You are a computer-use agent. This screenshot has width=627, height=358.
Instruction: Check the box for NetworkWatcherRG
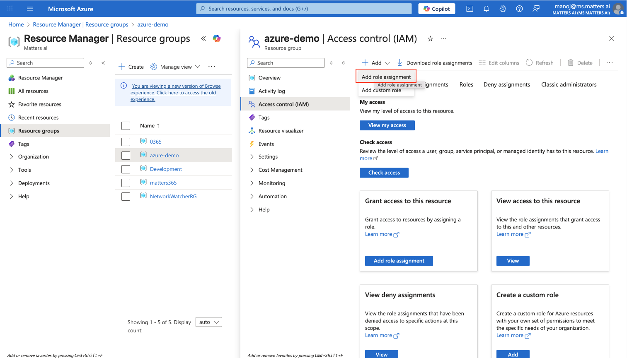click(x=126, y=197)
